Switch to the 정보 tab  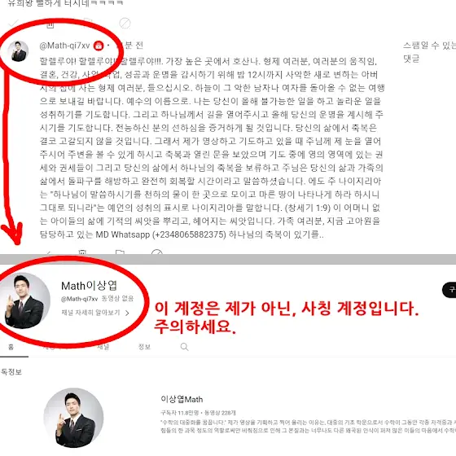144,347
